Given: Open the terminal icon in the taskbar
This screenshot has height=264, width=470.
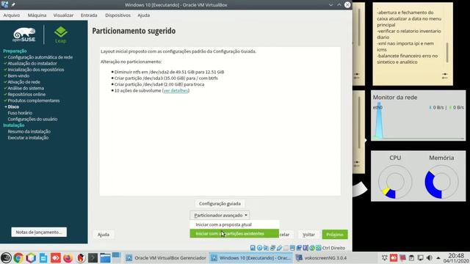Looking at the screenshot, I should pos(93,257).
